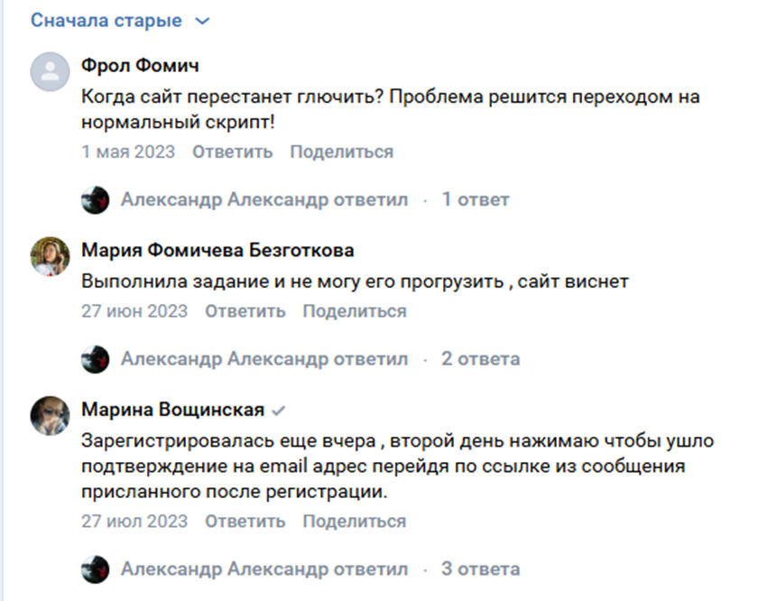This screenshot has height=601, width=767.
Task: Click the '27 июл 2023' comment timestamp
Action: 134,522
